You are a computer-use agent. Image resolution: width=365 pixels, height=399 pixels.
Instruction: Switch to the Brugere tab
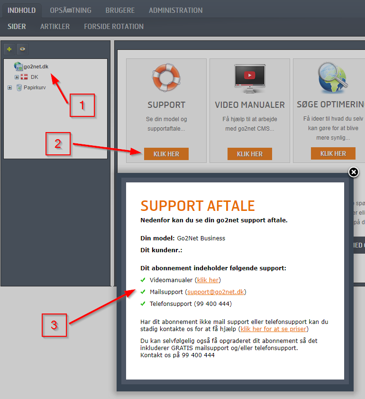[120, 10]
